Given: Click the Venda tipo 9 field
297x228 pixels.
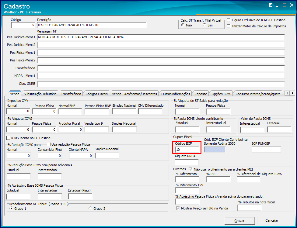Looking at the screenshot, I should click(x=96, y=130).
